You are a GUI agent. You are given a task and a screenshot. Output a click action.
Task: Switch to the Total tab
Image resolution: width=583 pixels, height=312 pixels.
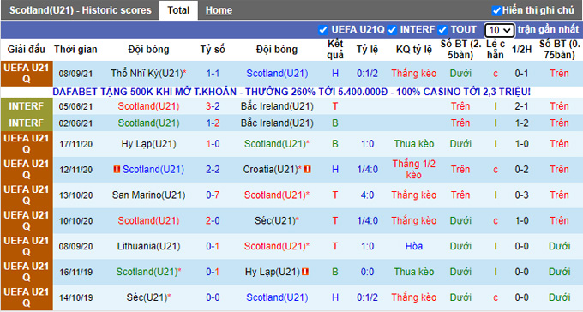click(178, 10)
